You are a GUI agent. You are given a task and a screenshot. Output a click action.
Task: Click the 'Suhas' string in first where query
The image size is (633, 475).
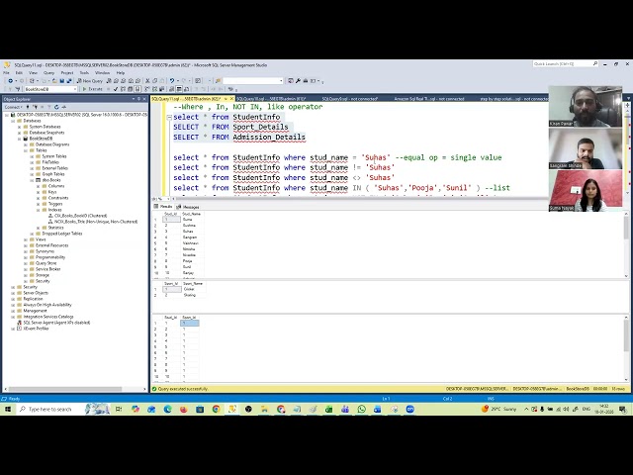(x=376, y=157)
